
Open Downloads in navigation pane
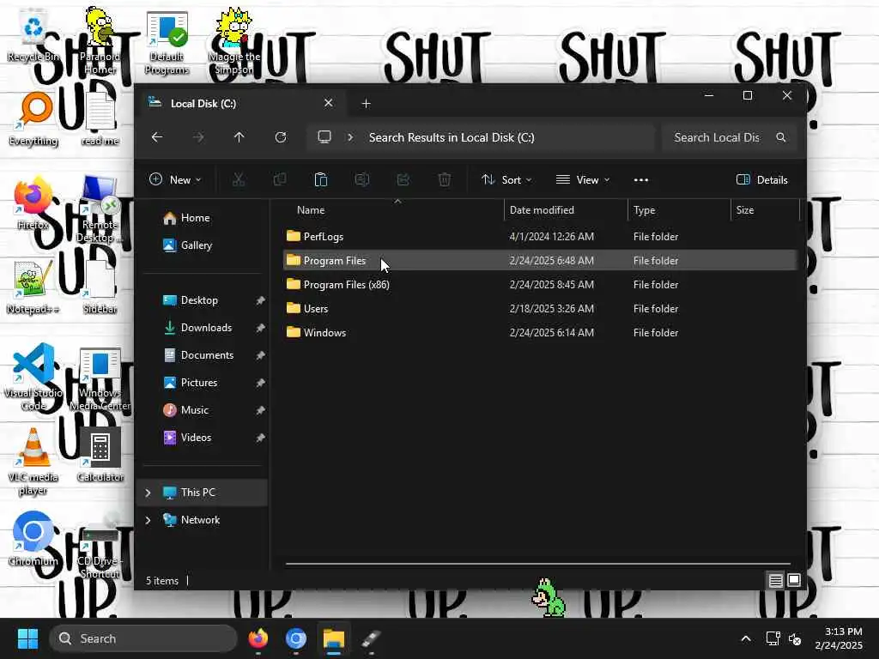[x=202, y=328]
